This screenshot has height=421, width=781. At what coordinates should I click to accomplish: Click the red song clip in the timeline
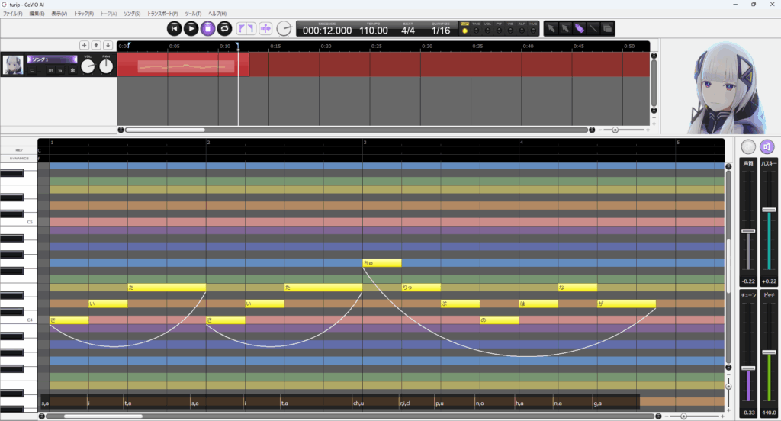[183, 65]
